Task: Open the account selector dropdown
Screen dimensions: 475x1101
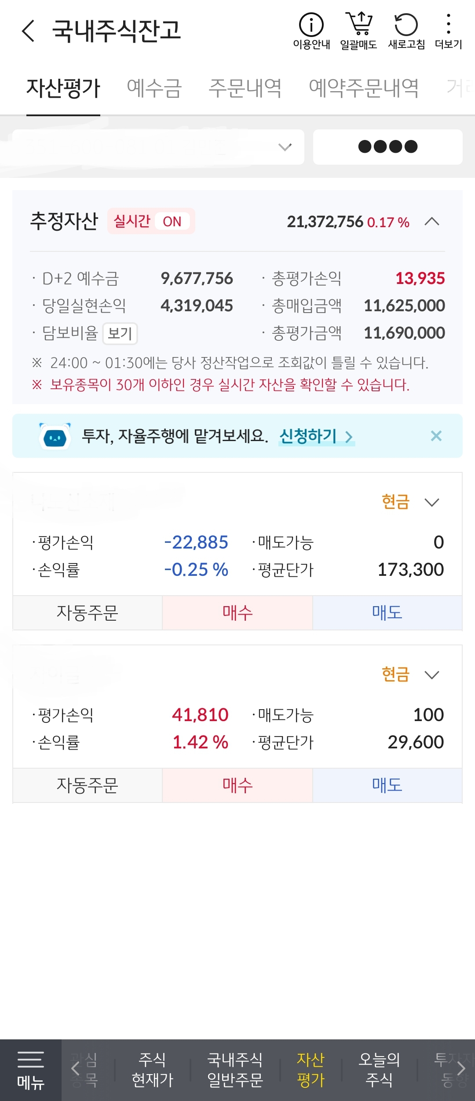Action: pyautogui.click(x=158, y=147)
